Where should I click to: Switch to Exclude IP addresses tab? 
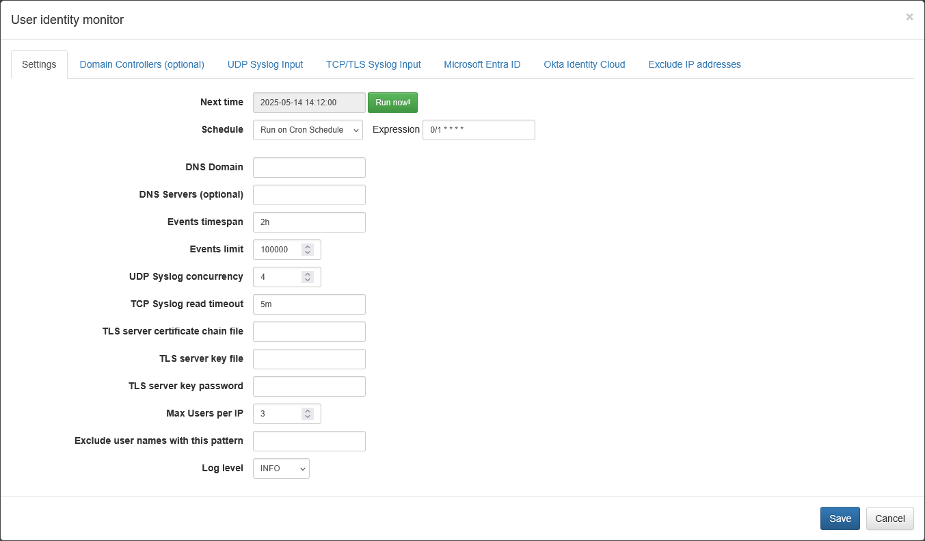694,64
